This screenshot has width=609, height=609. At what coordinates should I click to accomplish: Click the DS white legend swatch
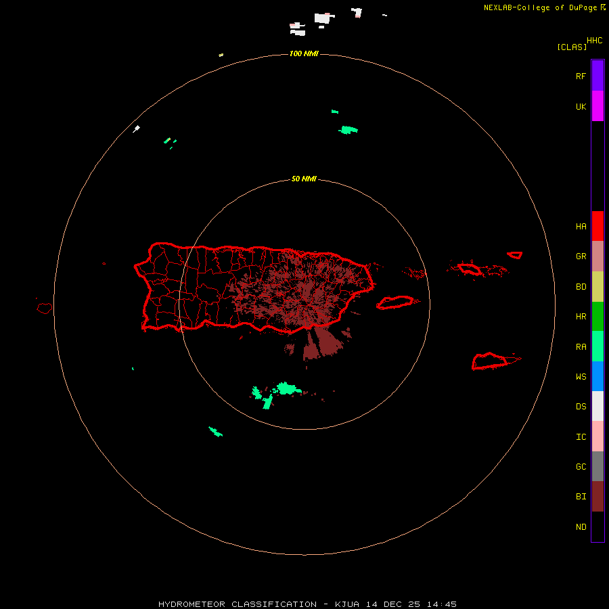597,406
